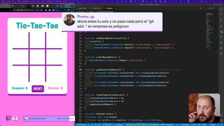Open the Extensions view in the activity bar
Viewport: 224px width, 126px height.
221,31
